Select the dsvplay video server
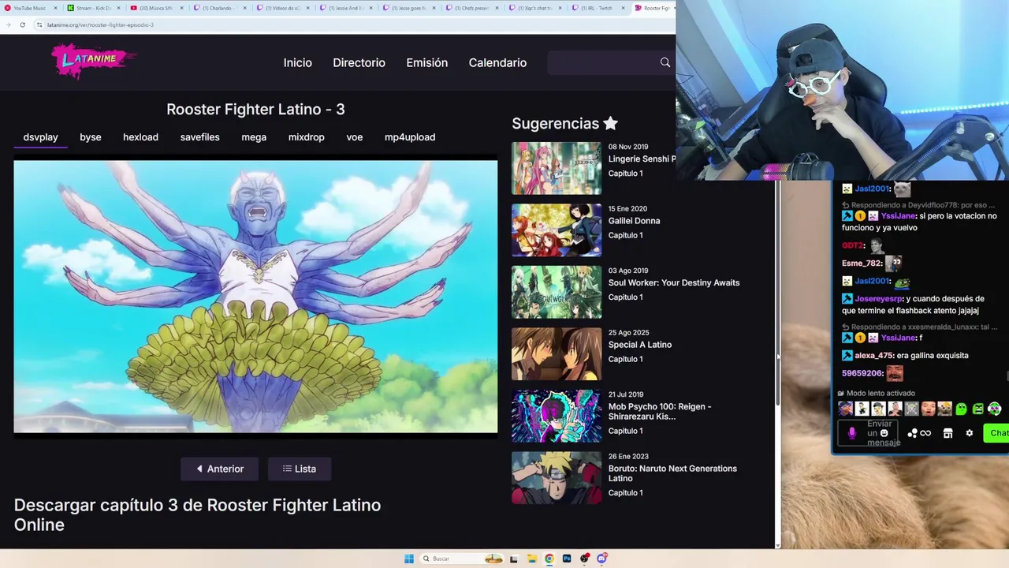 pos(40,137)
